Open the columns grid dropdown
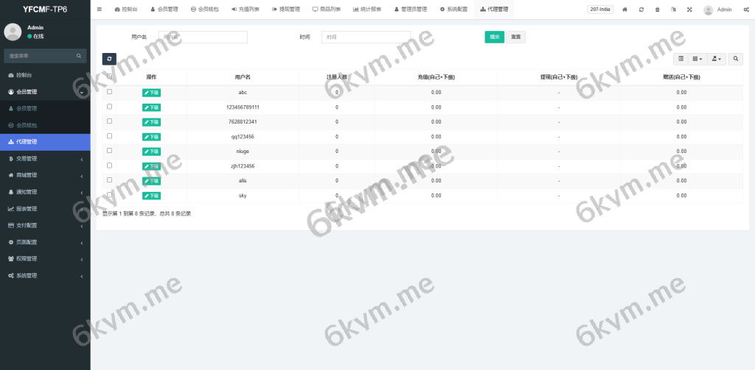 tap(697, 59)
